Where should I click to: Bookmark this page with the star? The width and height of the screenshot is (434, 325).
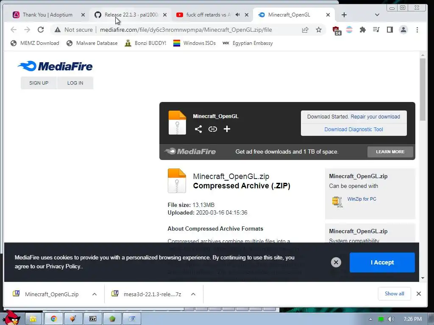tap(319, 30)
